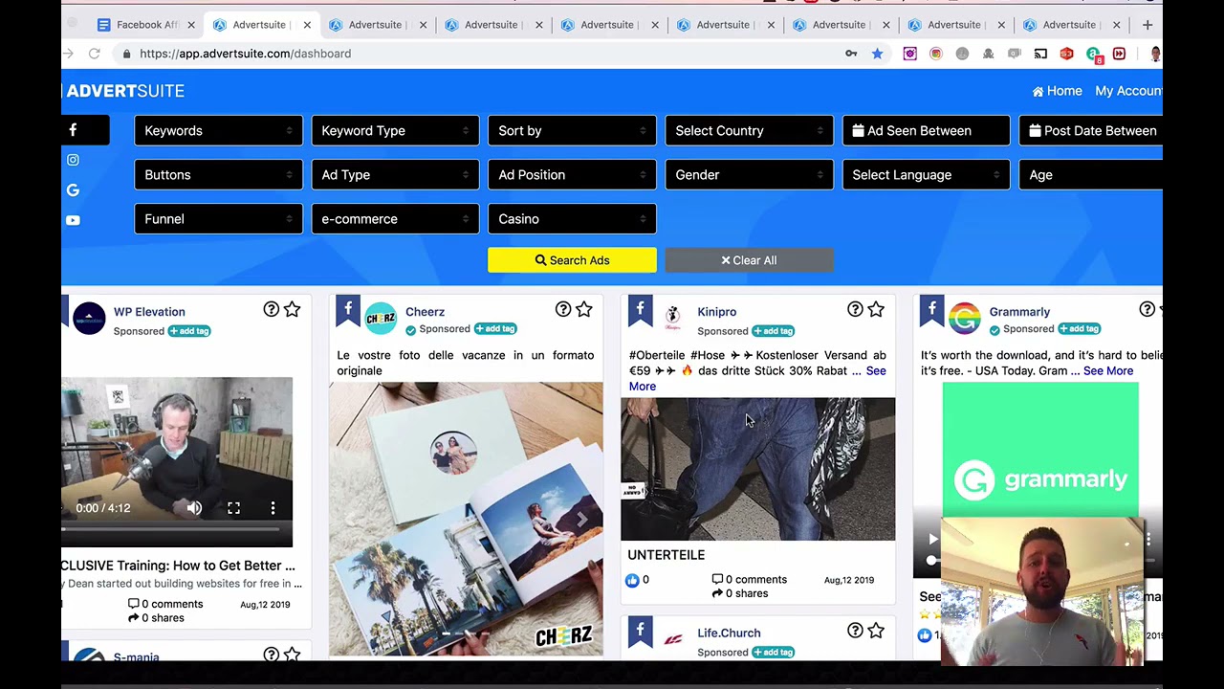Favorite the Cheerz ad with star
Screen dimensions: 1224x689
tap(583, 309)
